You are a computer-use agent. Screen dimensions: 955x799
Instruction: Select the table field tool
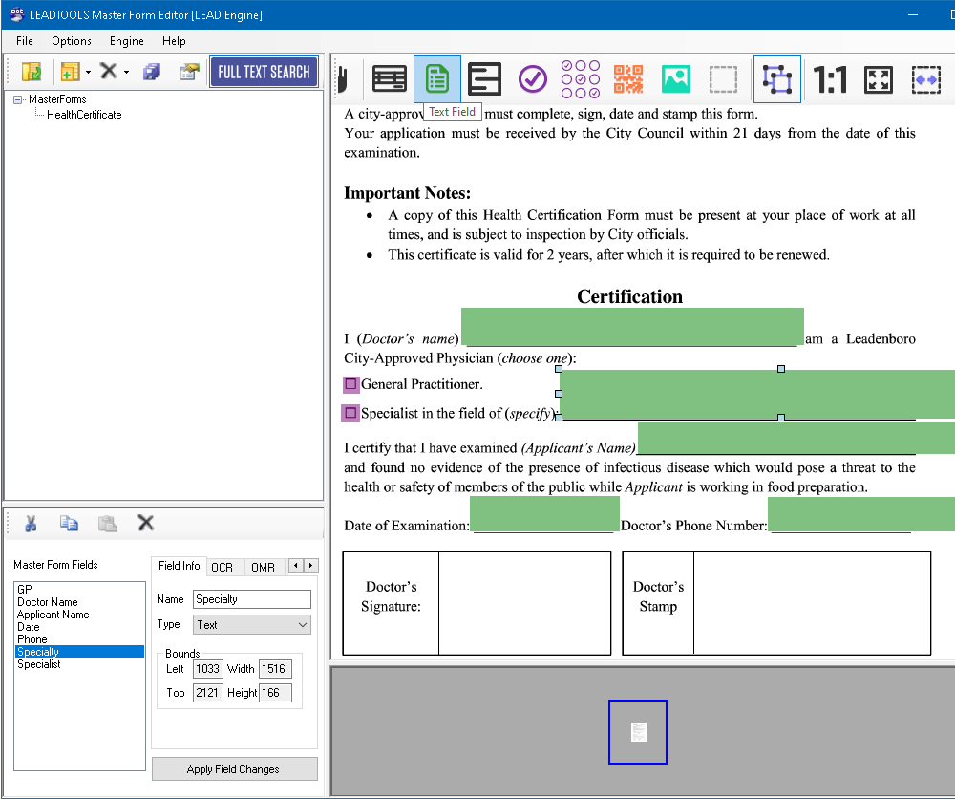pyautogui.click(x=390, y=79)
